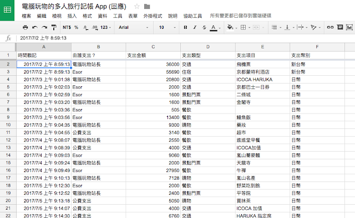Select cell 京都蒙特利酒店
355x218 pixels.
[262, 72]
